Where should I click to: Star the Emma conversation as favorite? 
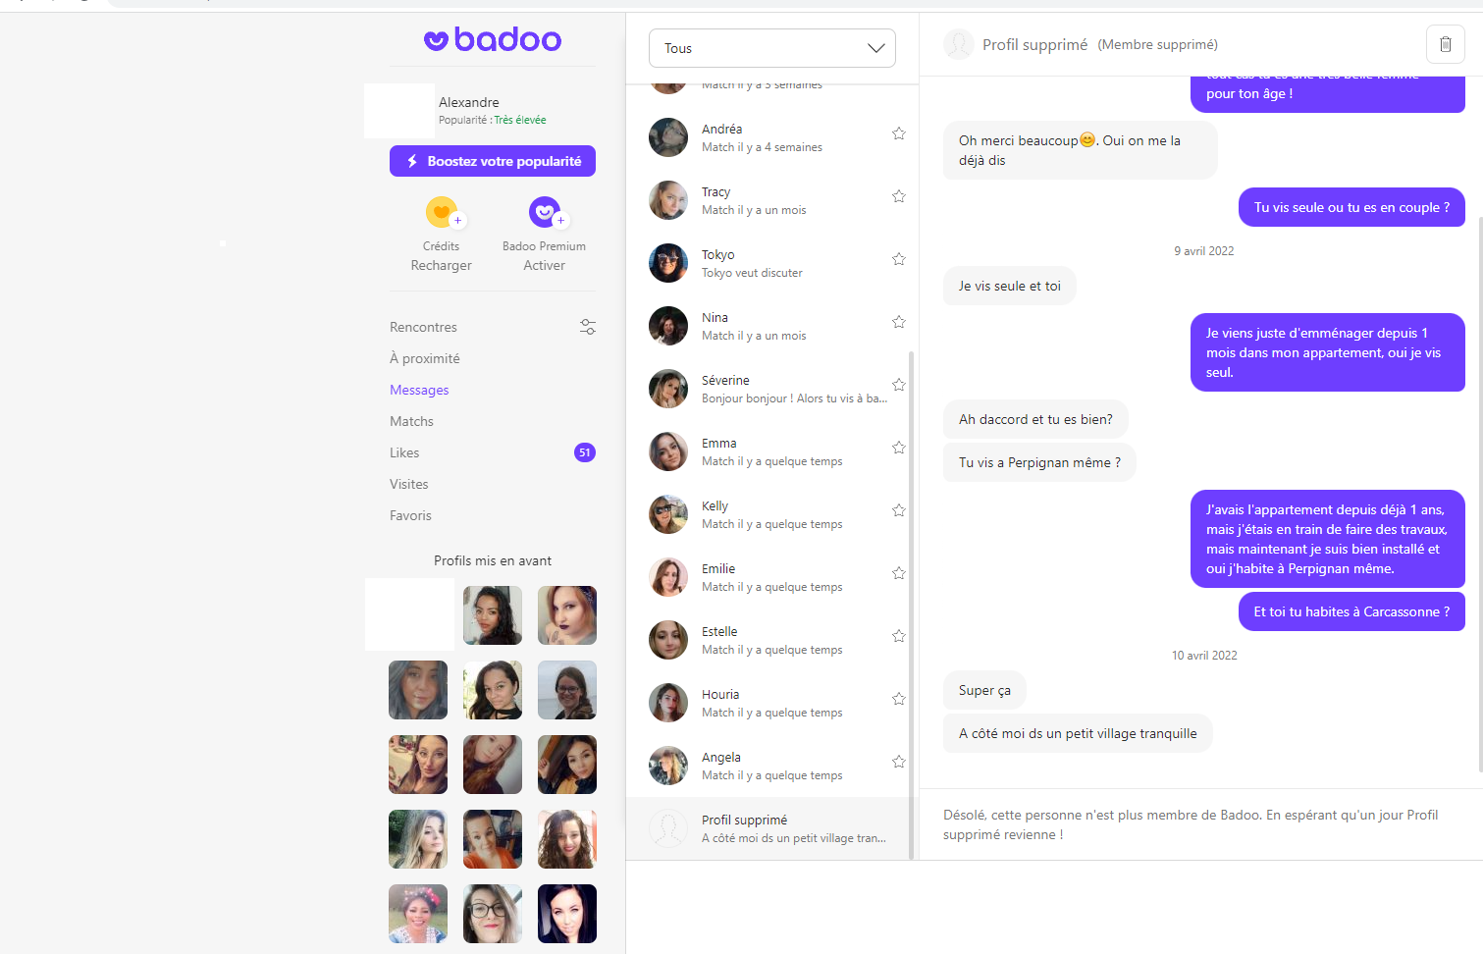click(x=898, y=448)
